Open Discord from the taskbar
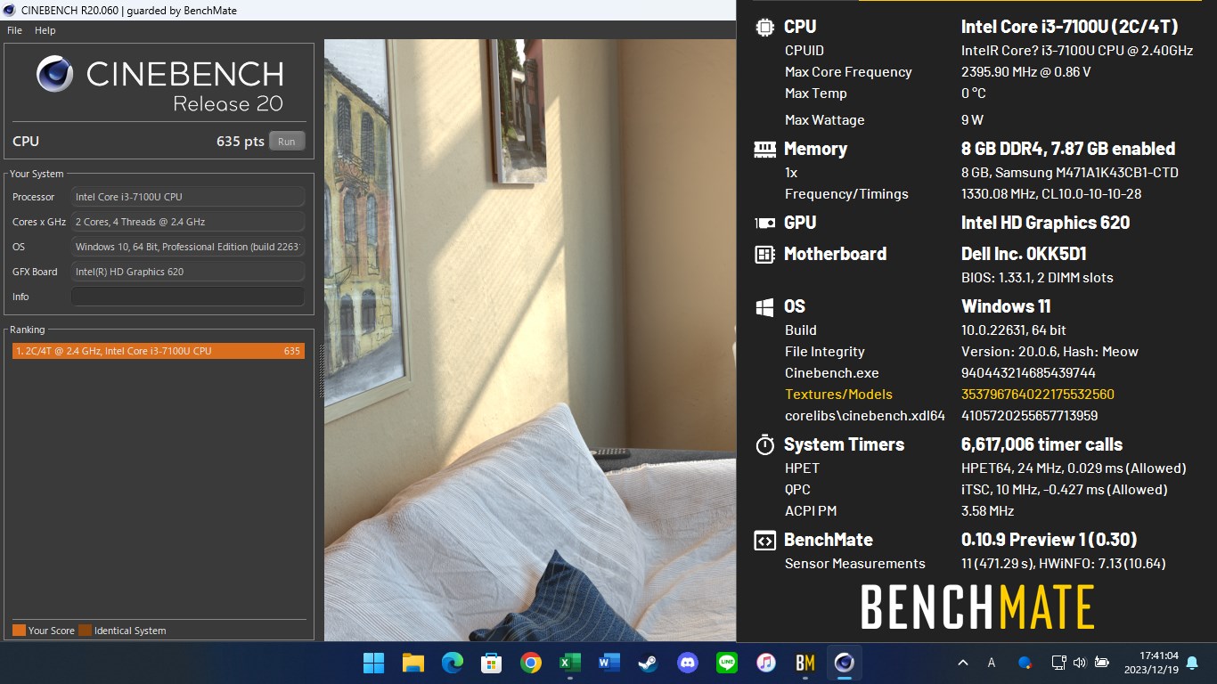 [x=688, y=663]
